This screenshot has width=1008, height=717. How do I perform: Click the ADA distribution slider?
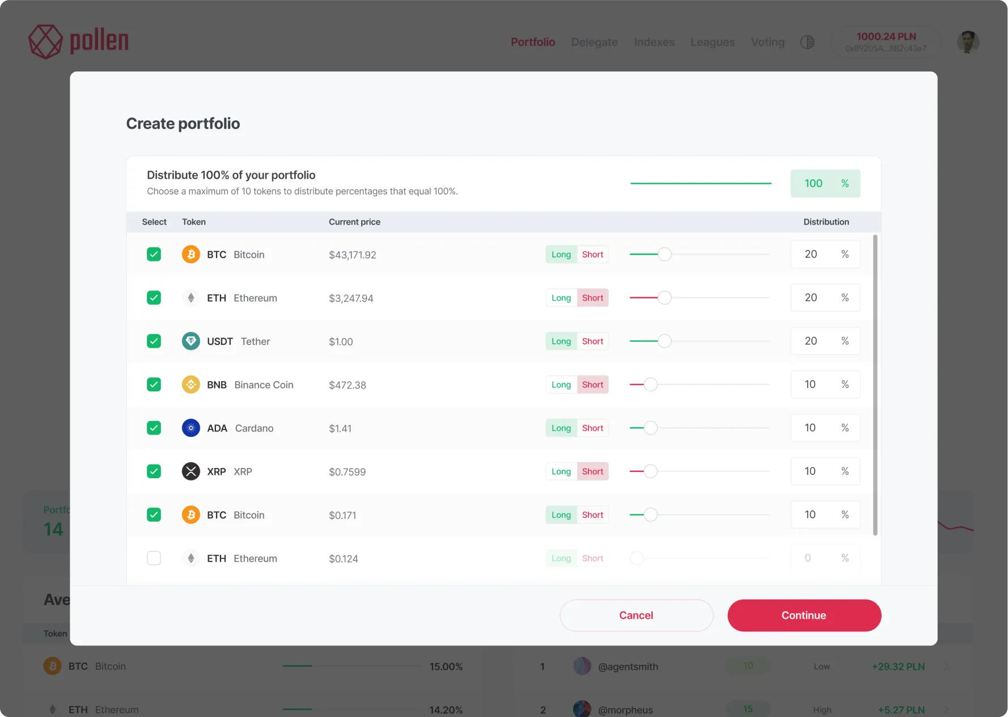pyautogui.click(x=699, y=428)
